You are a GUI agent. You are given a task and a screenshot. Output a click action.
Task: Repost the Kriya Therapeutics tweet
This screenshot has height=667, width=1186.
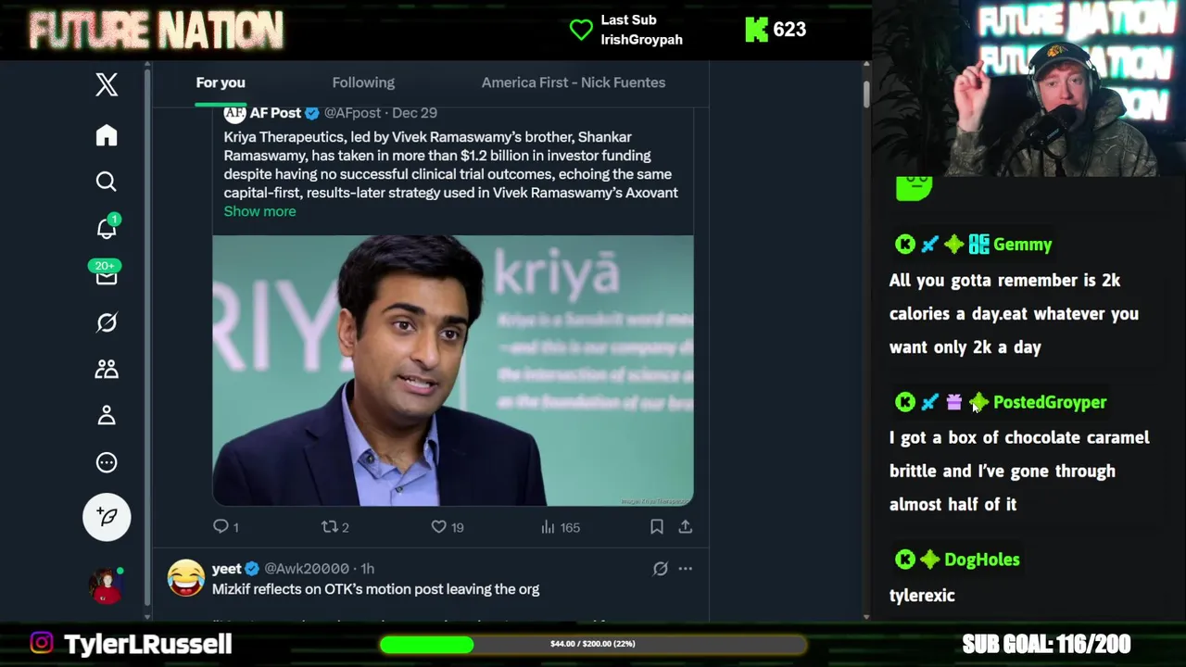coord(329,527)
